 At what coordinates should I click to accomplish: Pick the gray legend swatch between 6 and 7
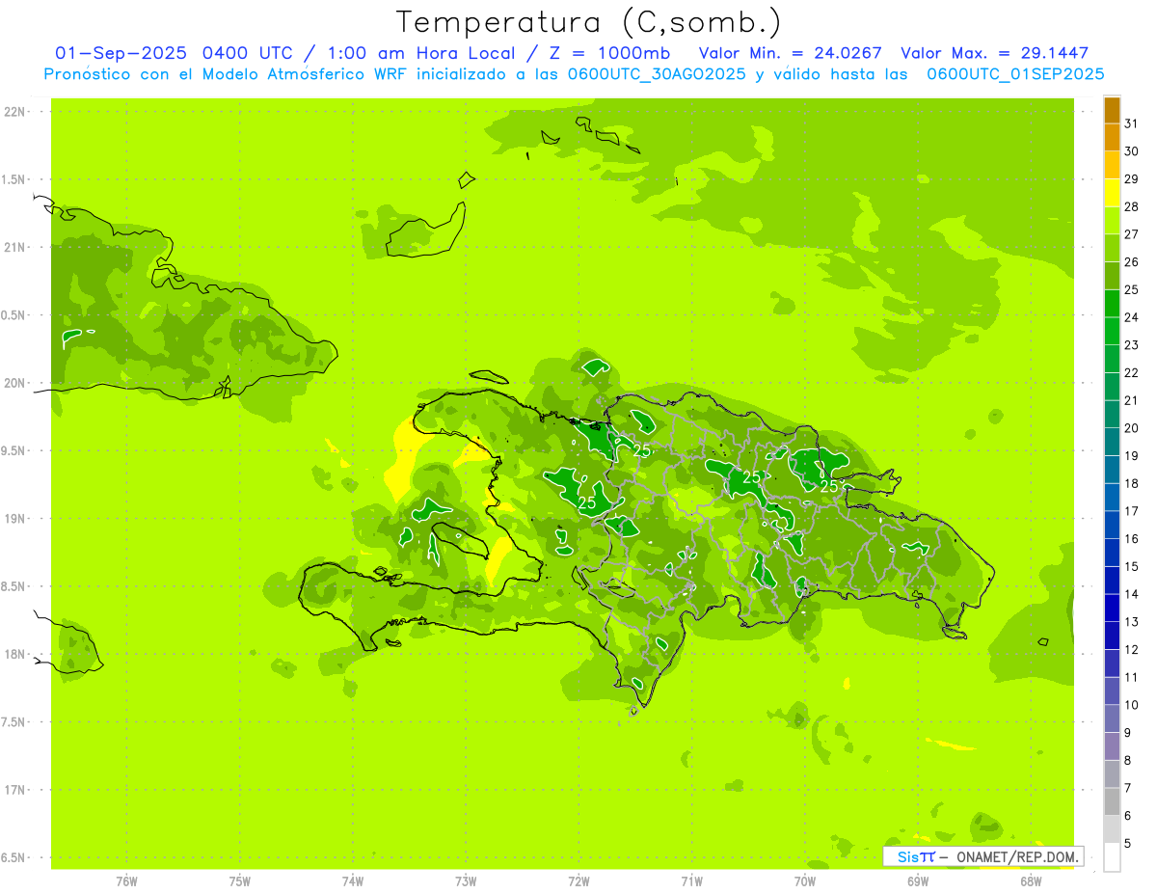pyautogui.click(x=1112, y=801)
